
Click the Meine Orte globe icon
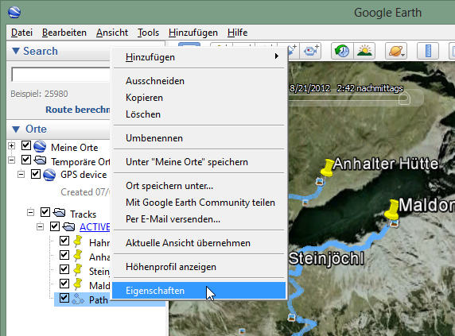tap(40, 146)
